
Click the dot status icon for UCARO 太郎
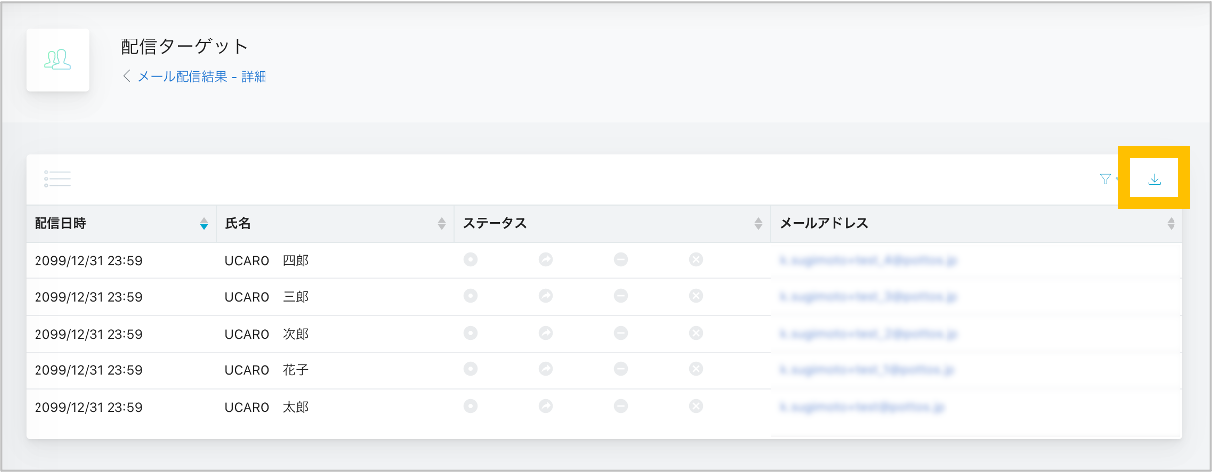point(471,406)
